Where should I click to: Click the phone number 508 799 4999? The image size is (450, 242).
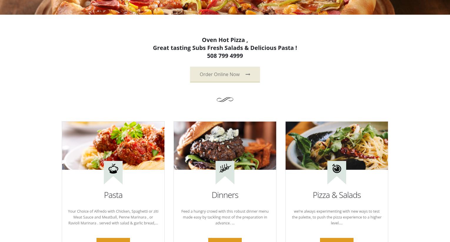coord(225,56)
